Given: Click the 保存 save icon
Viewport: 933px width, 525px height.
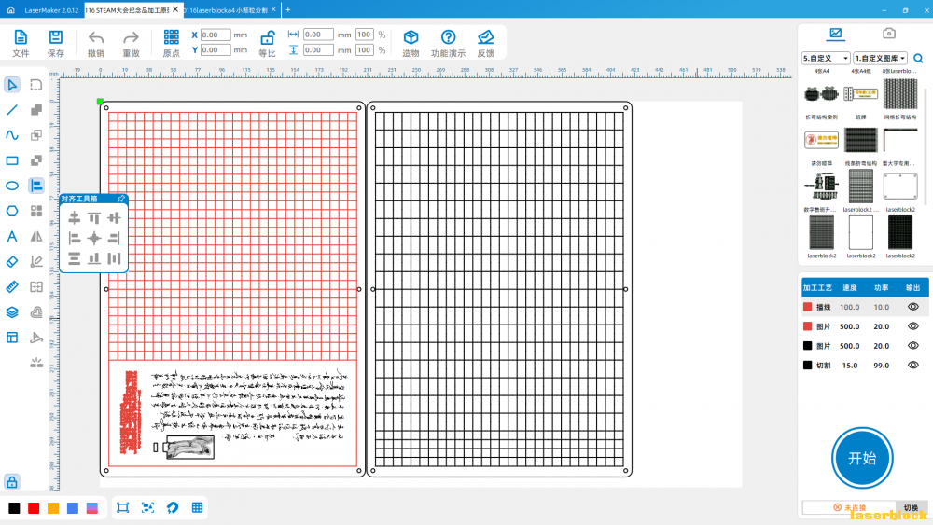Looking at the screenshot, I should [x=55, y=37].
